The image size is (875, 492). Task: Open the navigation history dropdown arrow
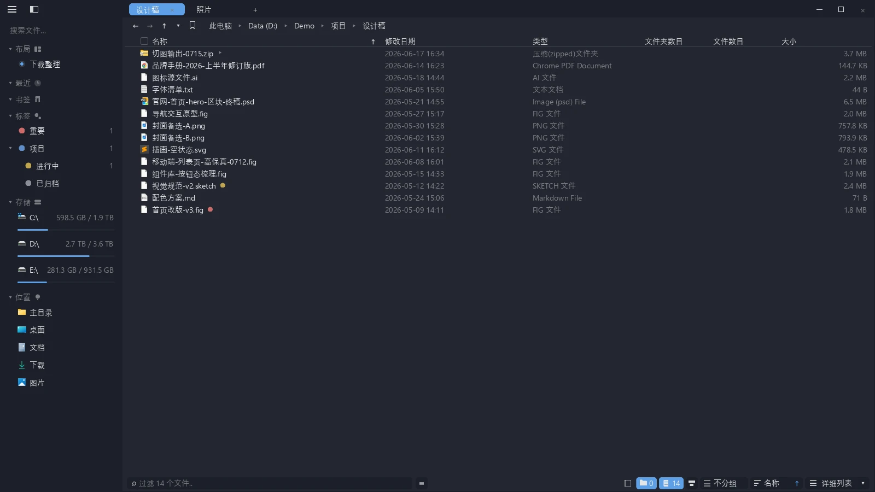pyautogui.click(x=178, y=26)
